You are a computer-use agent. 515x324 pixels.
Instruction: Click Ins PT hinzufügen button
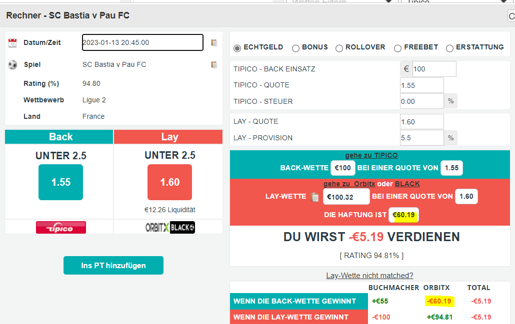[113, 265]
